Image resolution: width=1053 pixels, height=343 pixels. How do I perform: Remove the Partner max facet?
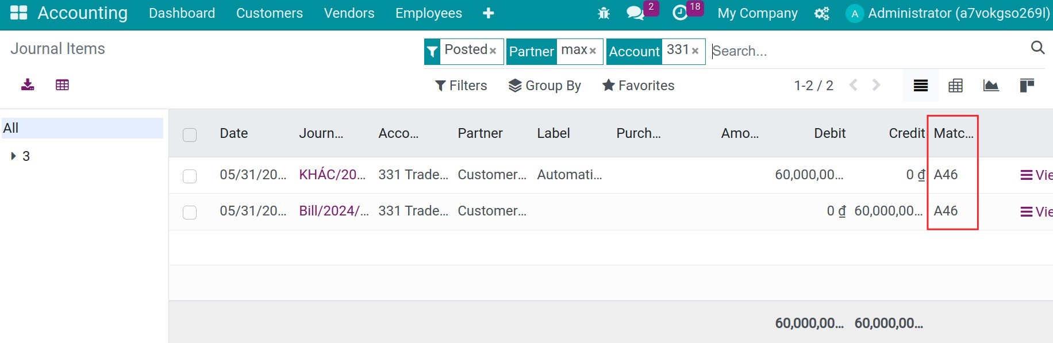[593, 51]
